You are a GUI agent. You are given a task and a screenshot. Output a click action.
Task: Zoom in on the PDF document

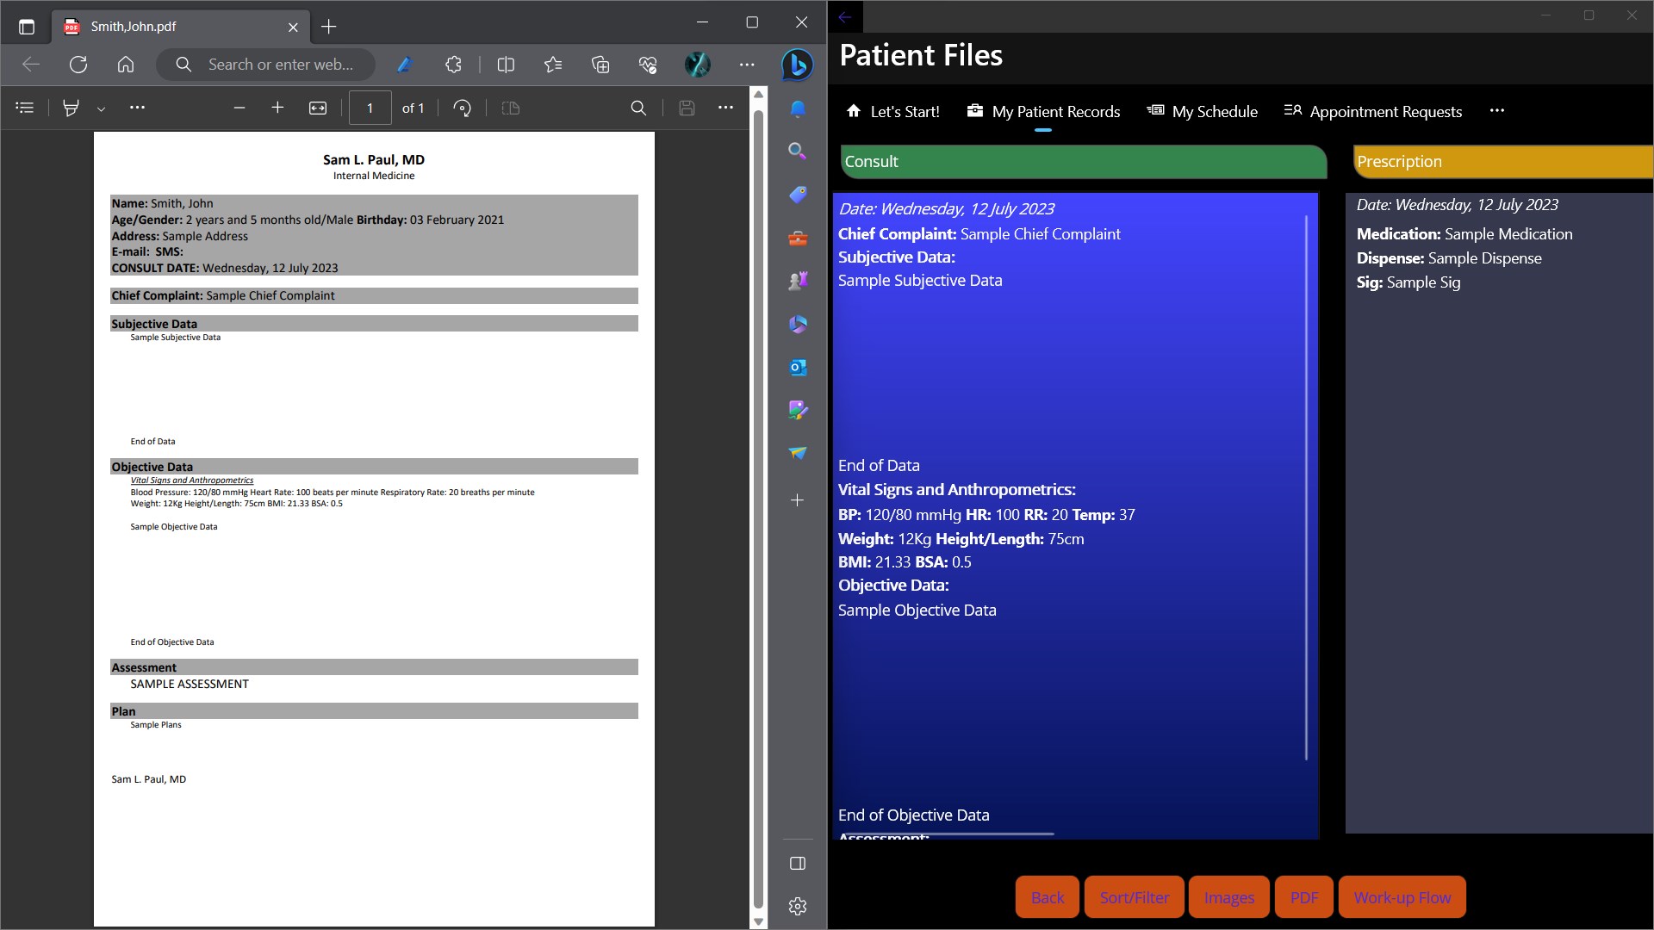point(277,108)
